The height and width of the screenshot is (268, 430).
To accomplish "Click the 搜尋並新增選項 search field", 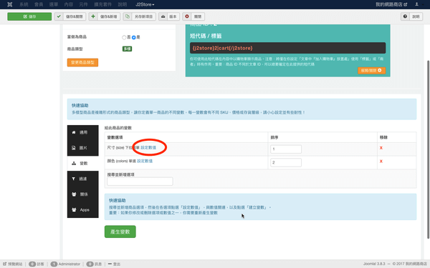I will coord(140,182).
